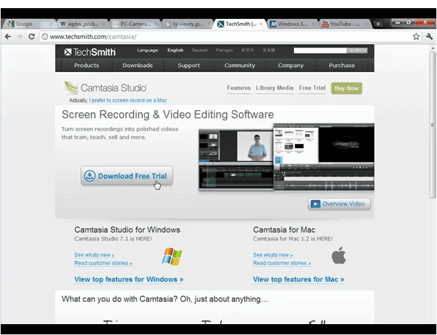Click 'See whats new' under Mac

tap(273, 255)
